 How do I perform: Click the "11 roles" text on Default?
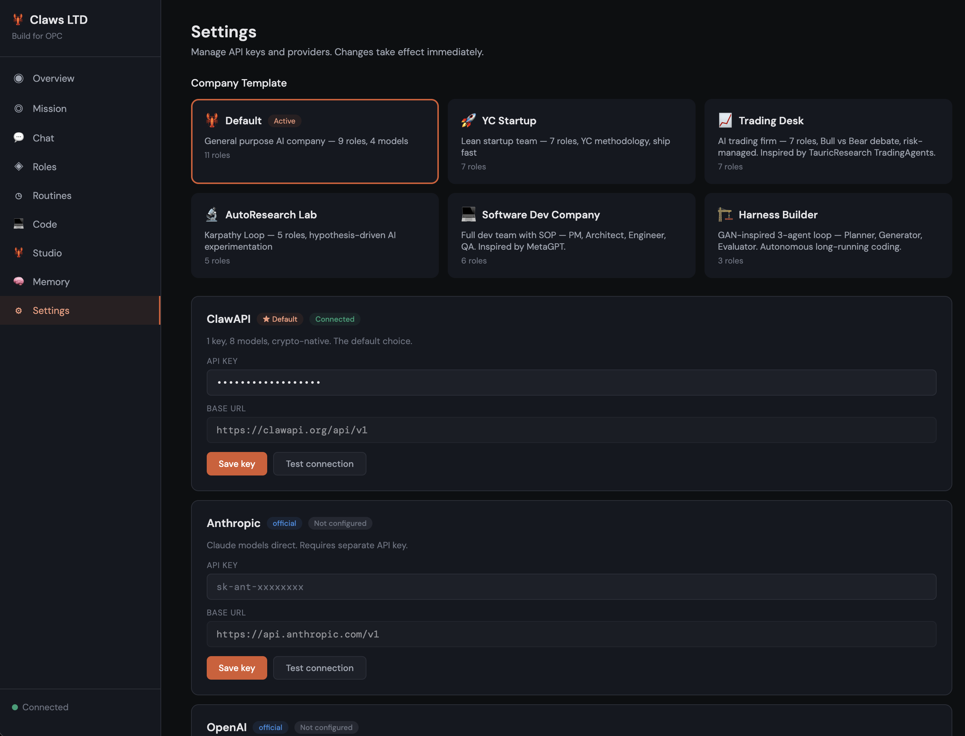[x=217, y=155]
